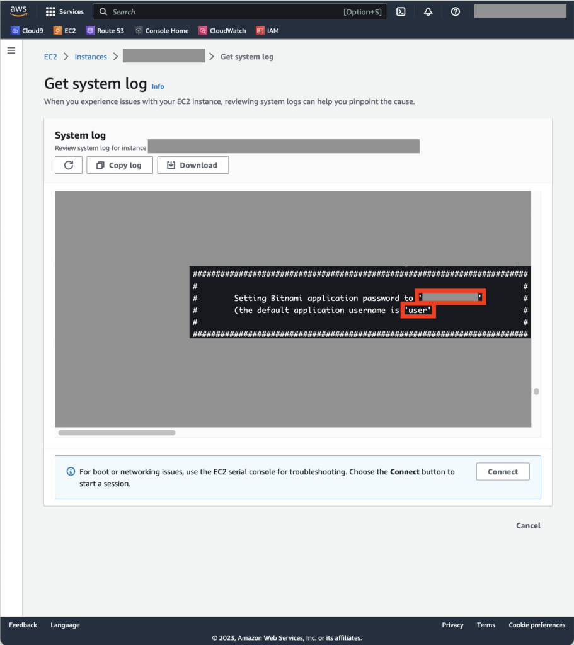The height and width of the screenshot is (645, 574).
Task: Open Feedback in the footer
Action: 23,625
